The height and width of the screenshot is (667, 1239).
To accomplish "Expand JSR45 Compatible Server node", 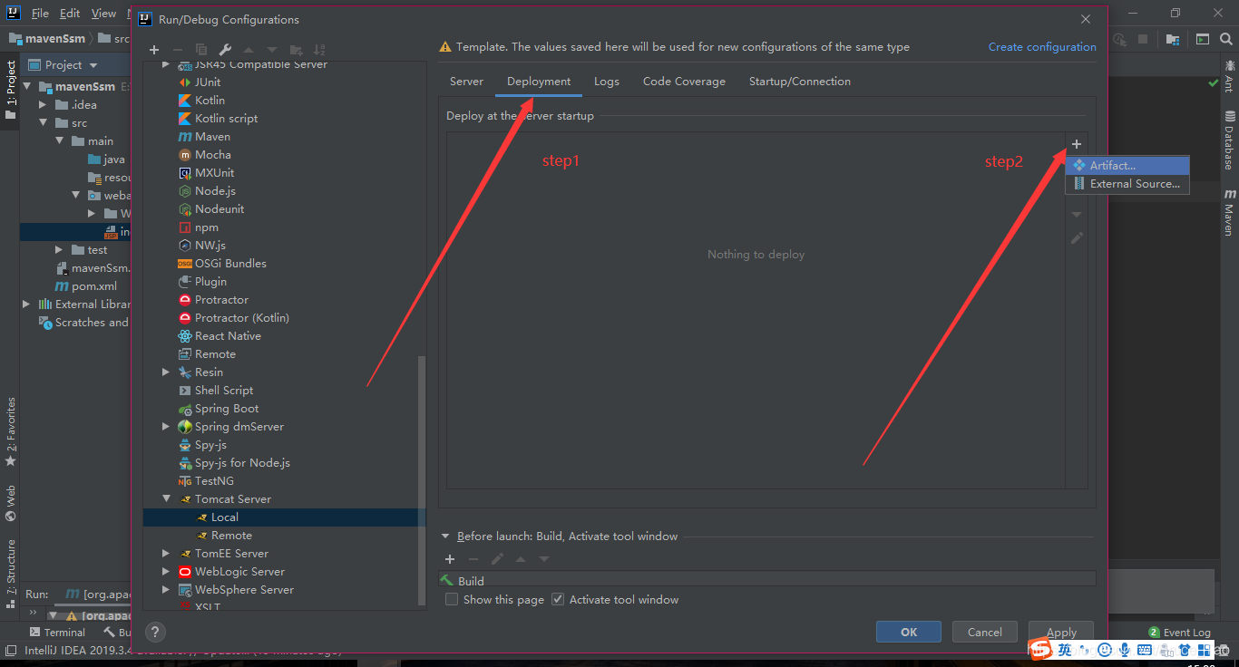I will [x=165, y=65].
